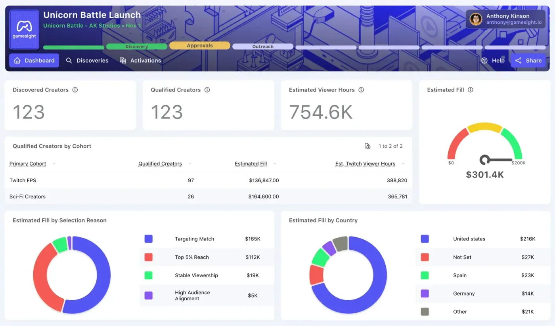Sort by Primary Cohort column header
This screenshot has height=326, width=555.
(28, 164)
